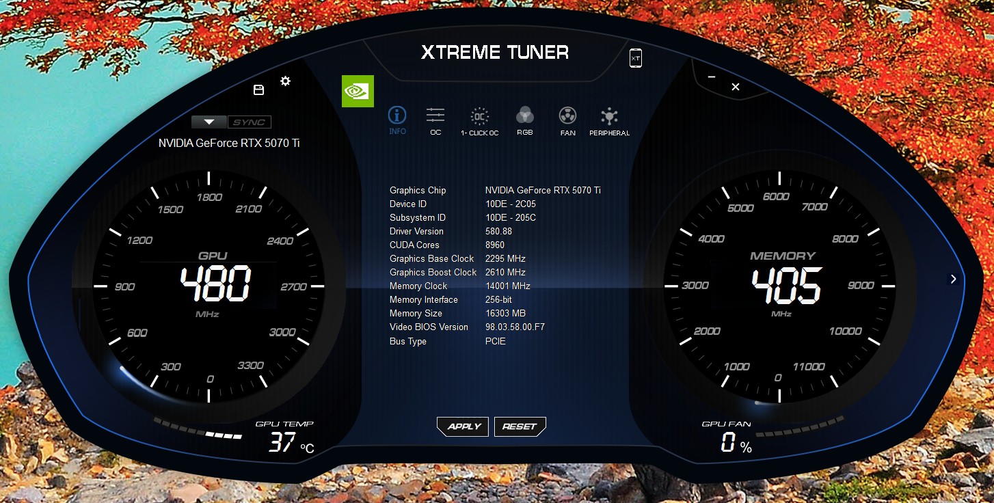994x503 pixels.
Task: Switch to the PERIPHERAL tab
Action: 609,122
